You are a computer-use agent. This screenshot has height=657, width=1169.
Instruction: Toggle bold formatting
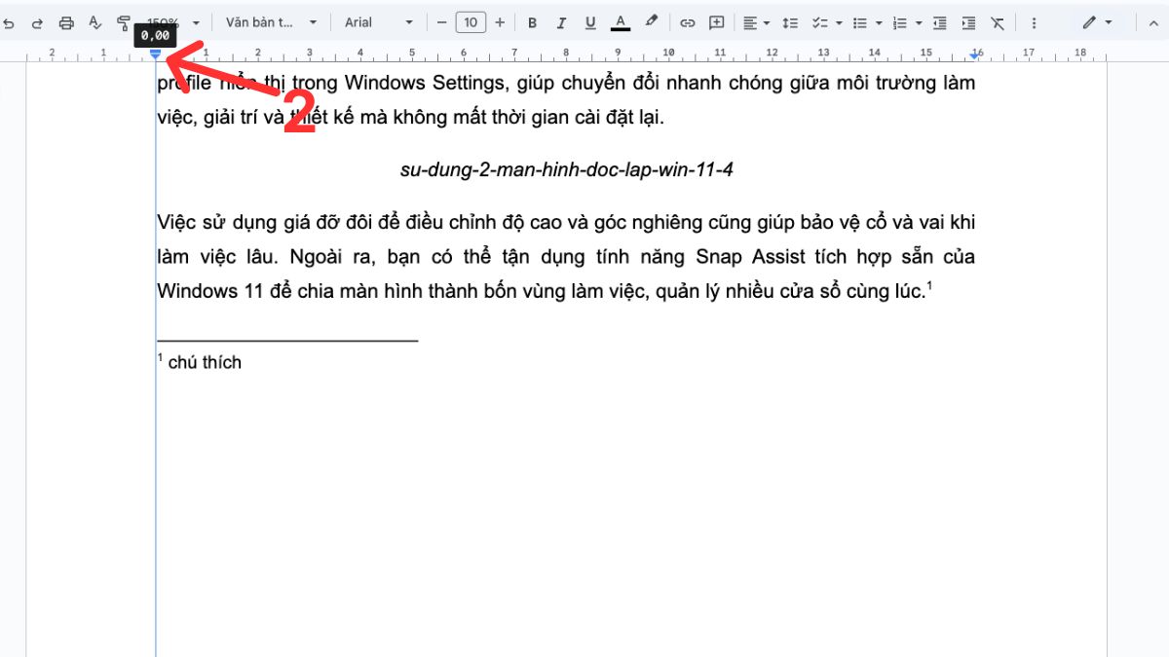click(532, 22)
